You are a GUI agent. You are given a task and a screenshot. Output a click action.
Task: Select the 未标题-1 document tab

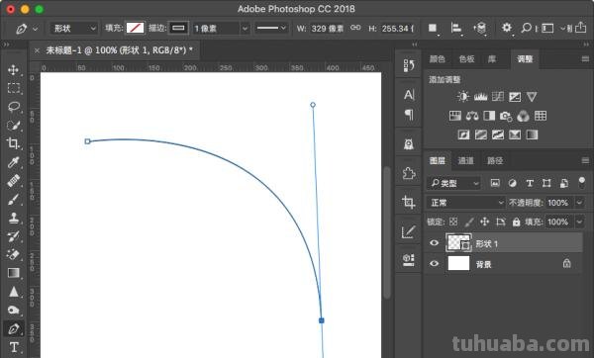coord(119,50)
